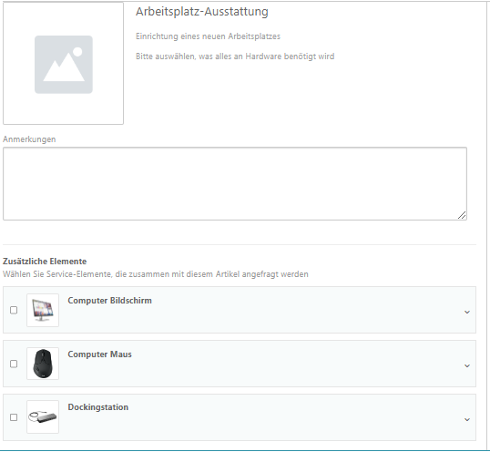Viewport: 490px width, 452px height.
Task: Click the Anmerkungen field label
Action: [x=29, y=139]
